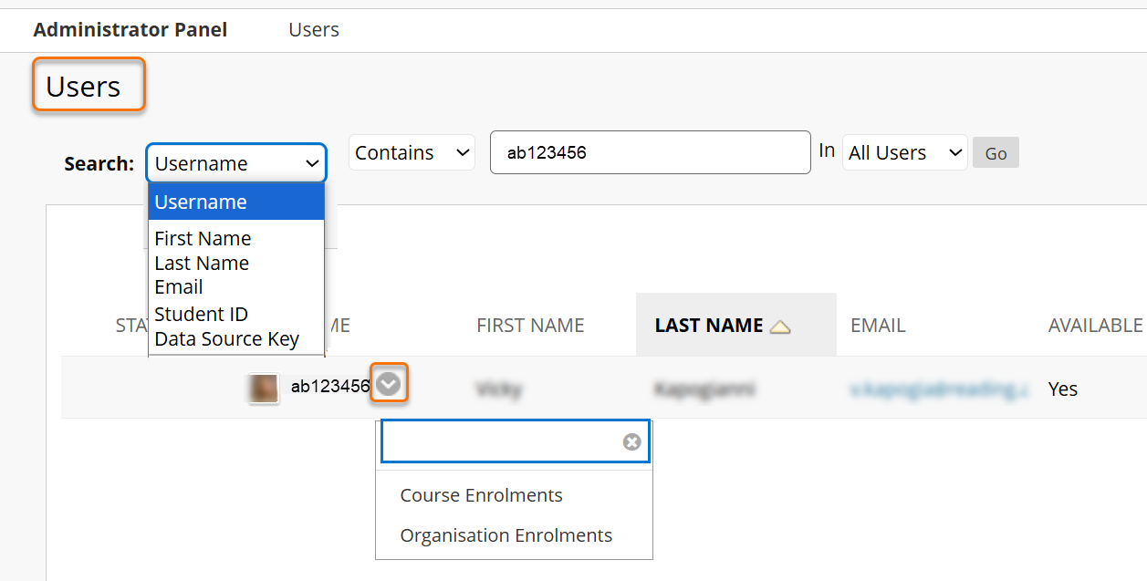Screen dimensions: 1147x581
Task: Open the All Users filter dropdown
Action: [903, 153]
